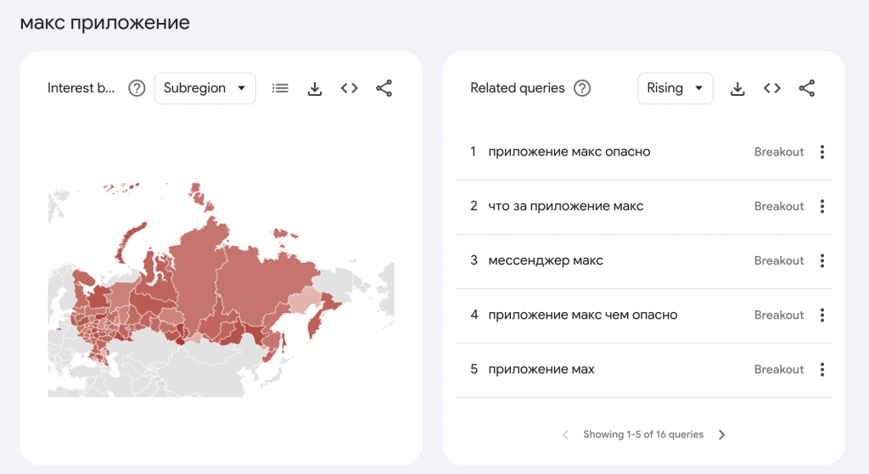Go to next page of queries
This screenshot has width=869, height=474.
722,435
